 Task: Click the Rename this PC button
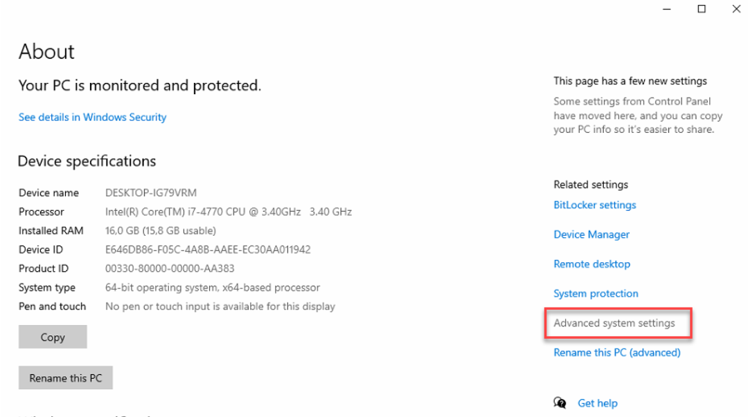tap(66, 378)
